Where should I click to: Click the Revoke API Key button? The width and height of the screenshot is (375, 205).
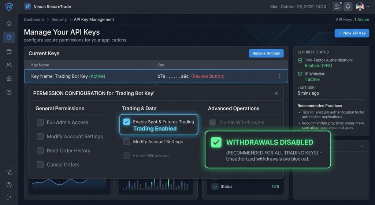tap(266, 53)
